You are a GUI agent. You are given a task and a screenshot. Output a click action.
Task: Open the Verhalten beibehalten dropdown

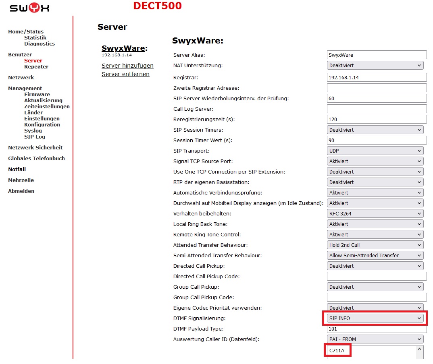tap(375, 213)
